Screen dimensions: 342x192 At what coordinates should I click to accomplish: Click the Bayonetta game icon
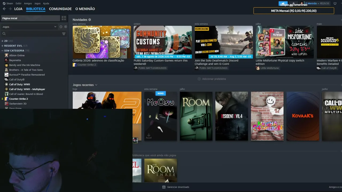pyautogui.click(x=7, y=60)
